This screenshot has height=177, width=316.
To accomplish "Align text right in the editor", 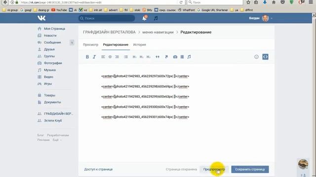I will click(117, 57).
